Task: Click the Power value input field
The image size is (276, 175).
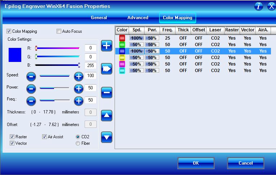Action: click(90, 87)
